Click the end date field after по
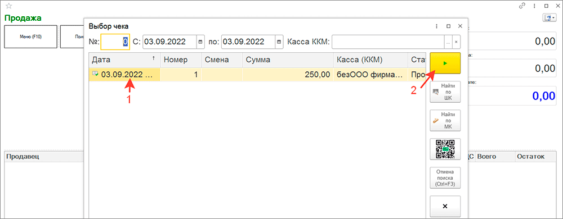 (x=248, y=42)
